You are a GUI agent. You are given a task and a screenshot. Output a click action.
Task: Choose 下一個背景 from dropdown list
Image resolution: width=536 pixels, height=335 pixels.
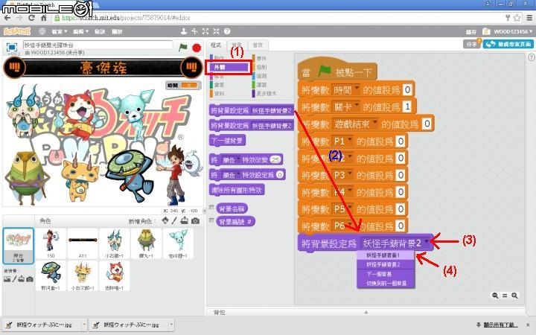[x=386, y=274]
